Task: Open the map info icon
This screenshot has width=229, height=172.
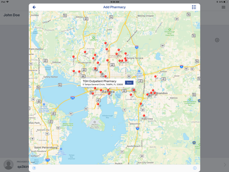Action: pos(195,168)
